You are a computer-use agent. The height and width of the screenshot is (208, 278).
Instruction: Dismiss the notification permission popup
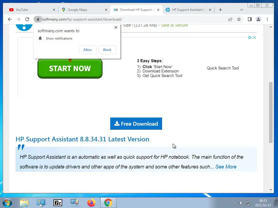point(116,27)
